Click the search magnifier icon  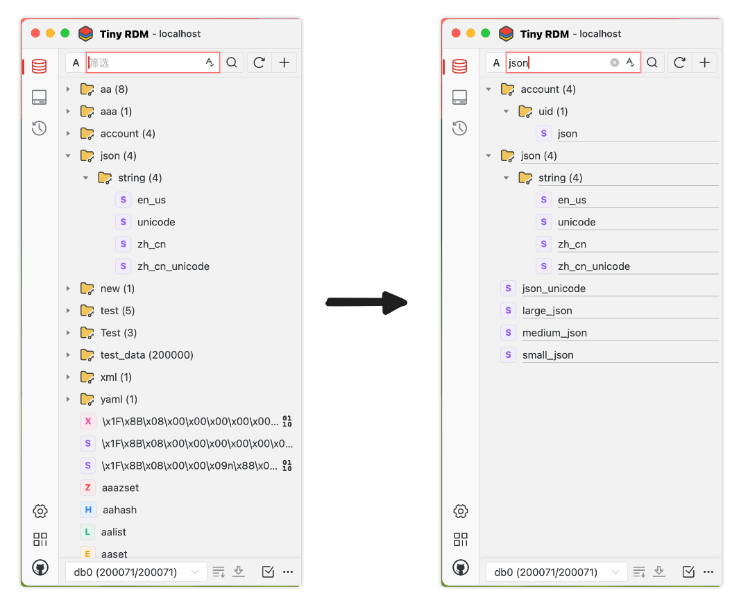pyautogui.click(x=232, y=62)
